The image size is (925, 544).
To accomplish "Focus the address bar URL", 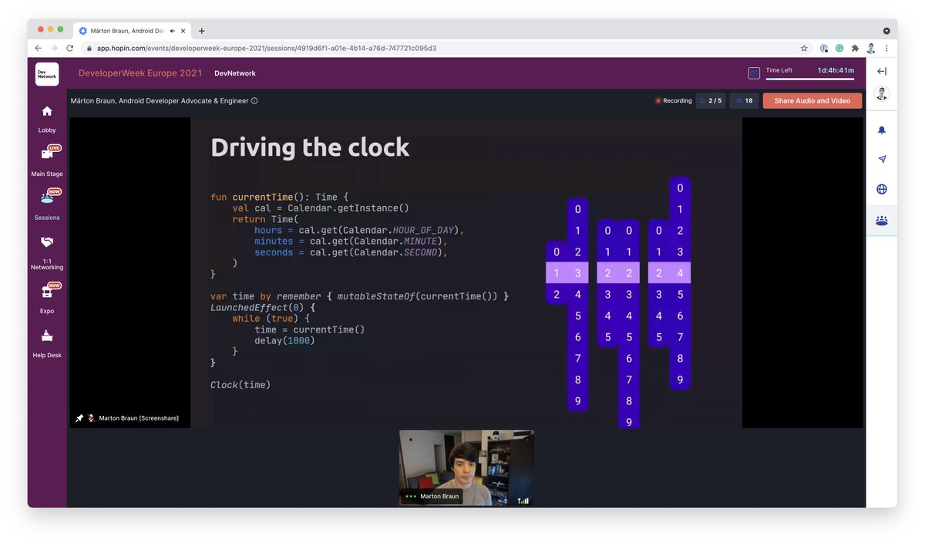I will pos(266,48).
